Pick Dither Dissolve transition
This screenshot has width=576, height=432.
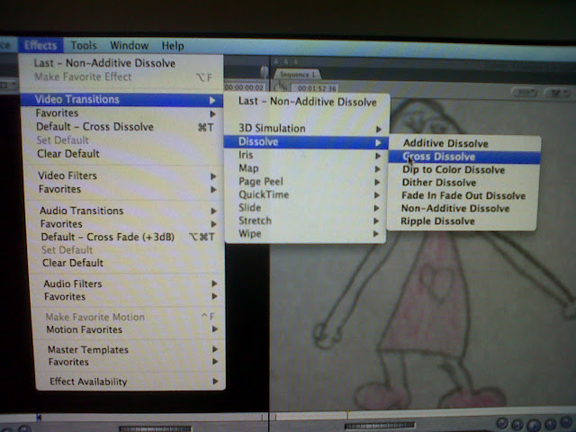click(x=463, y=183)
